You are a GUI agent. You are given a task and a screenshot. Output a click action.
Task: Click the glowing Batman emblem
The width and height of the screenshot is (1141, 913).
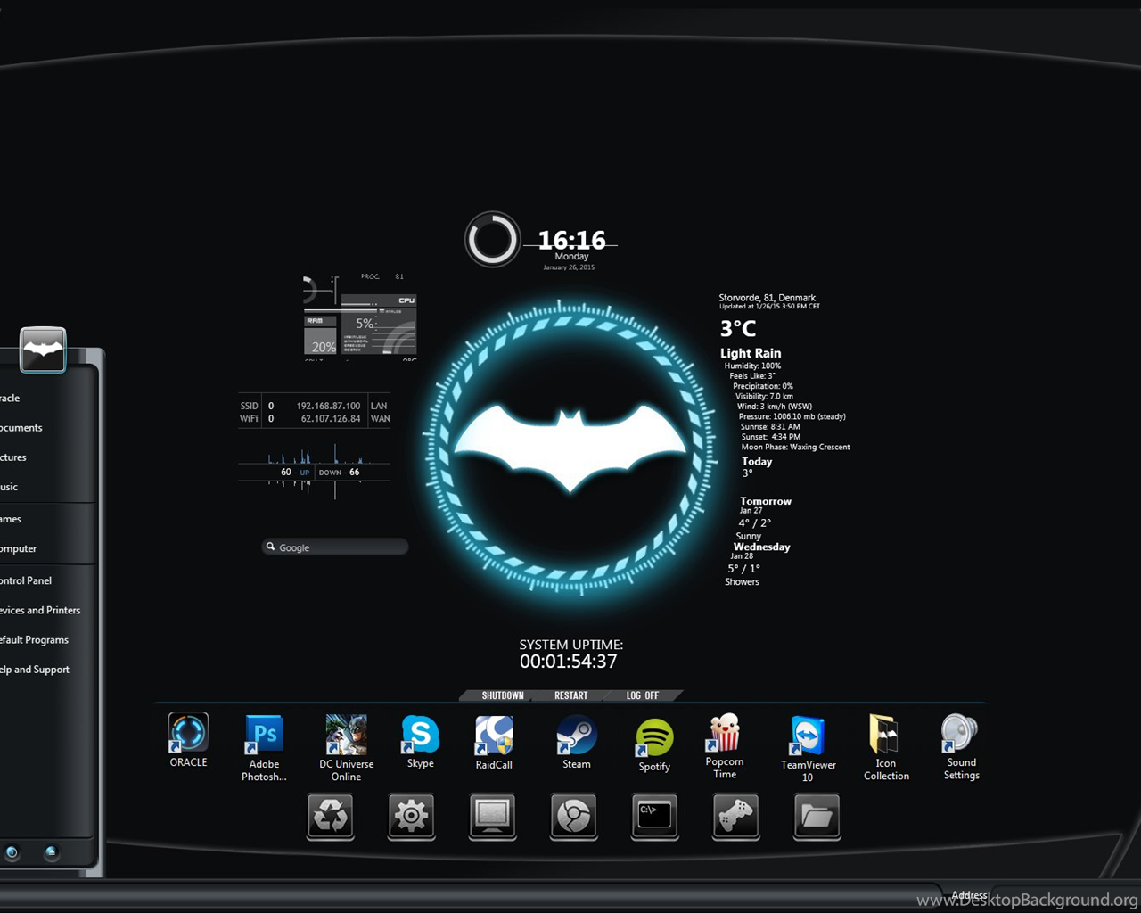click(570, 449)
